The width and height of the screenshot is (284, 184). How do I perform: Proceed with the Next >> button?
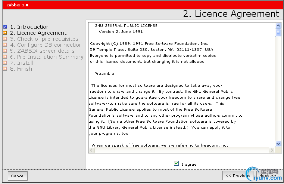pos(268,176)
